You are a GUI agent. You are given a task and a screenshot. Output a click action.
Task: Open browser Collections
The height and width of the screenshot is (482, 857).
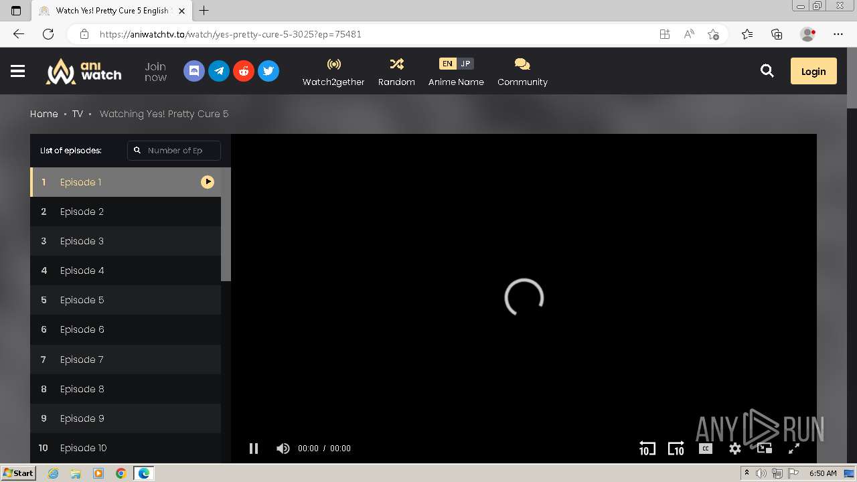(777, 34)
